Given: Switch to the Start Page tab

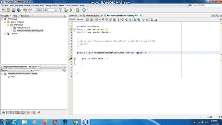Looking at the screenshot, I should point(73,16).
